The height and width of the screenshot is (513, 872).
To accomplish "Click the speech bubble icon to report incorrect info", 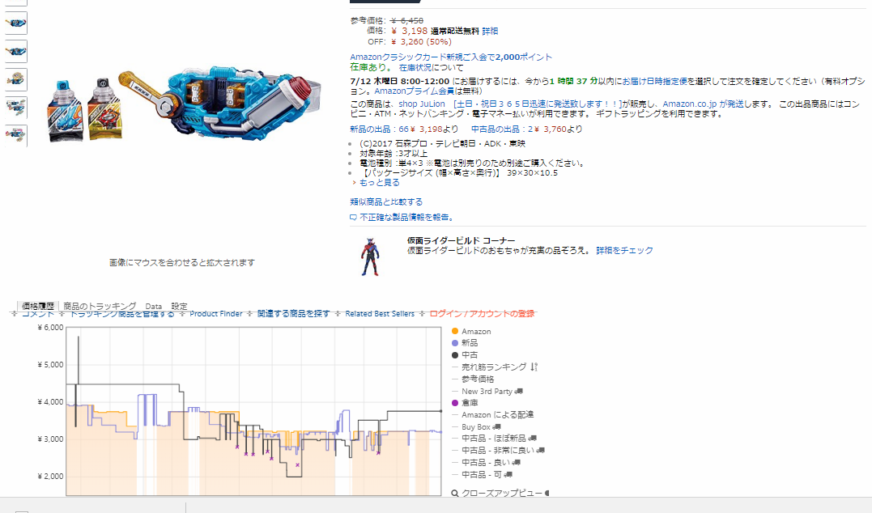I will 353,218.
